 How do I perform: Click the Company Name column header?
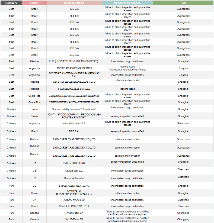(74, 3)
